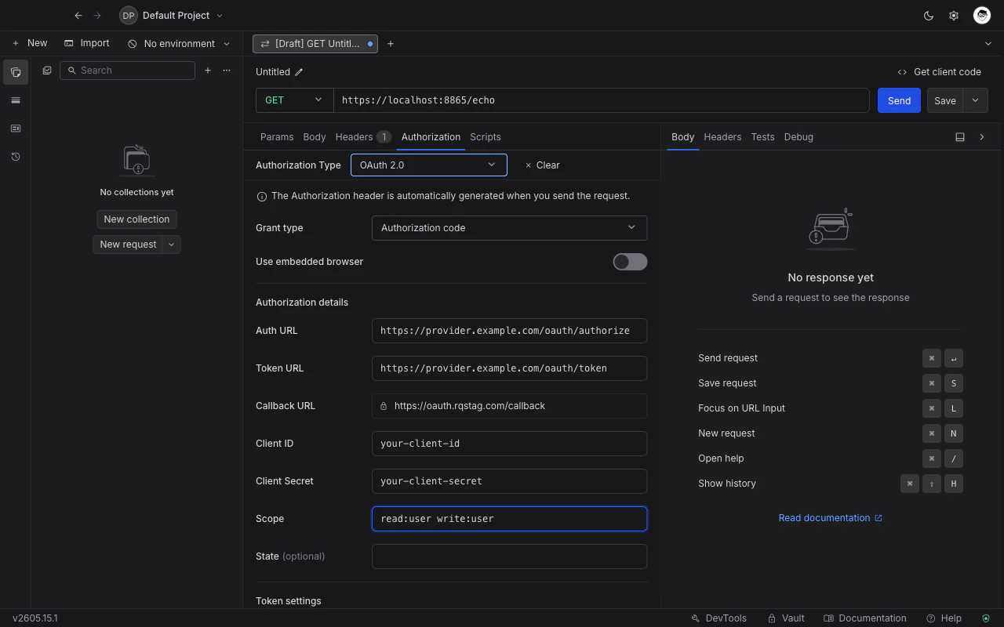The width and height of the screenshot is (1004, 627).
Task: Open Authorization Type OAuth 2.0 dropdown
Action: (x=428, y=165)
